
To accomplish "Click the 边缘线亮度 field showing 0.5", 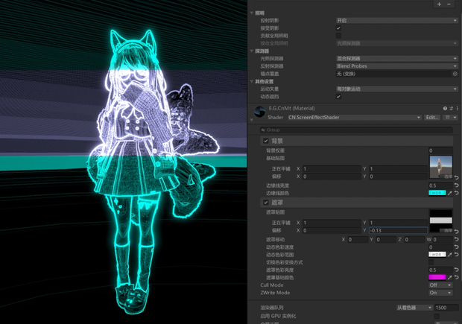I will point(440,185).
